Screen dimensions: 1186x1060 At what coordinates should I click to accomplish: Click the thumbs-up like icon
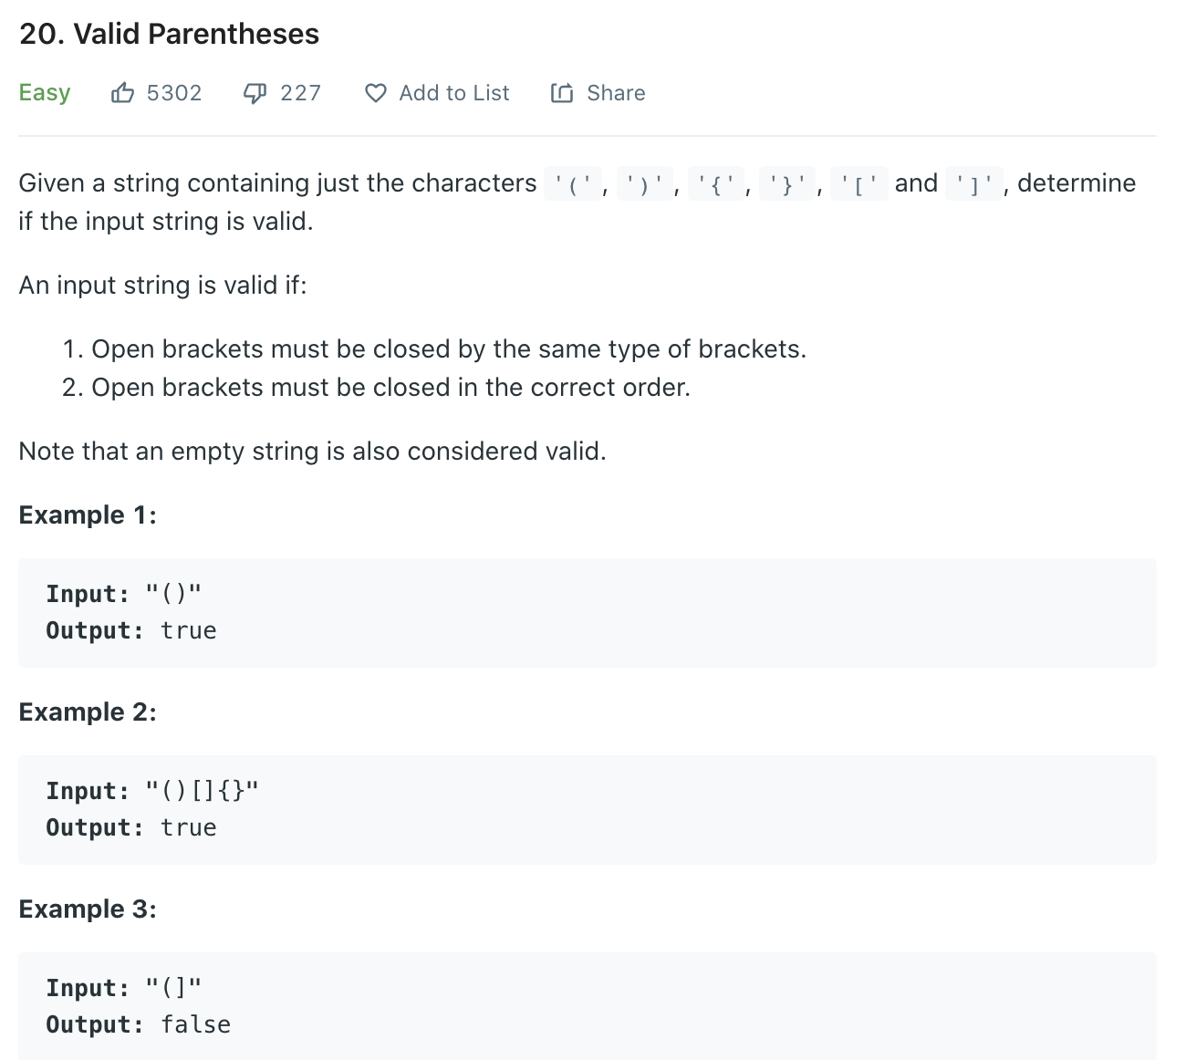122,93
